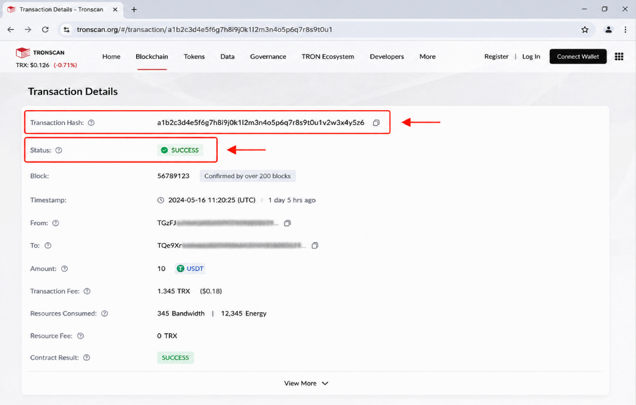Image resolution: width=636 pixels, height=405 pixels.
Task: Click the Tronscan logo
Action: coord(40,53)
